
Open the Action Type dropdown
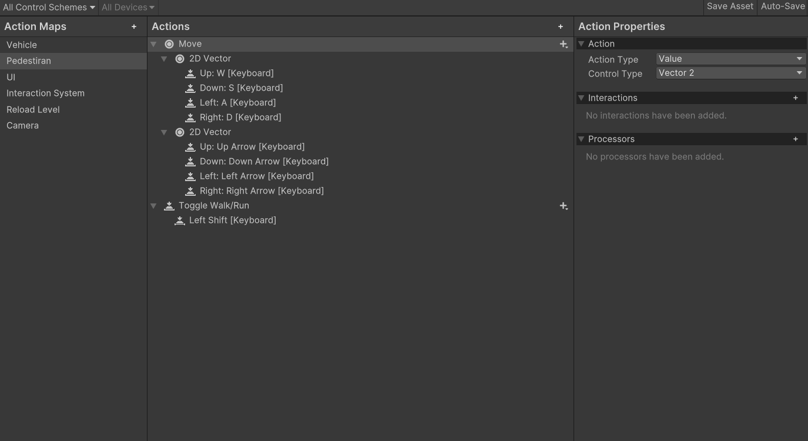[x=730, y=59]
